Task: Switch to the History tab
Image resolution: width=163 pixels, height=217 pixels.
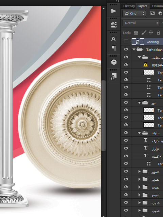Action: point(129,6)
